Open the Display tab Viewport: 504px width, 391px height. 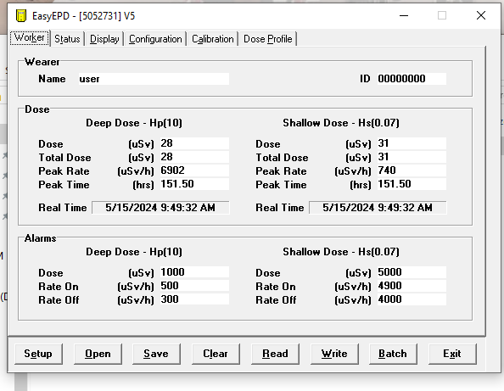tap(104, 39)
